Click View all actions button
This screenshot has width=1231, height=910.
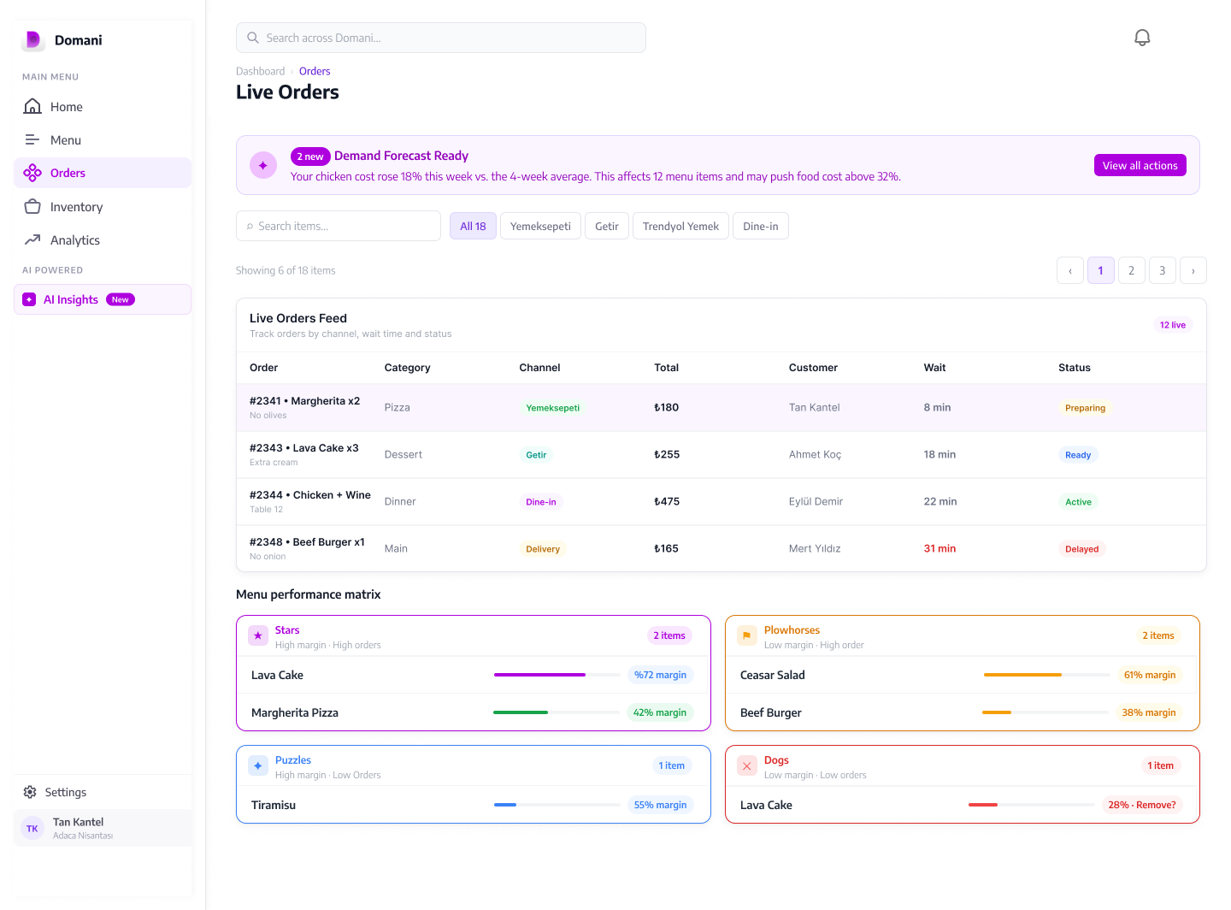point(1140,165)
